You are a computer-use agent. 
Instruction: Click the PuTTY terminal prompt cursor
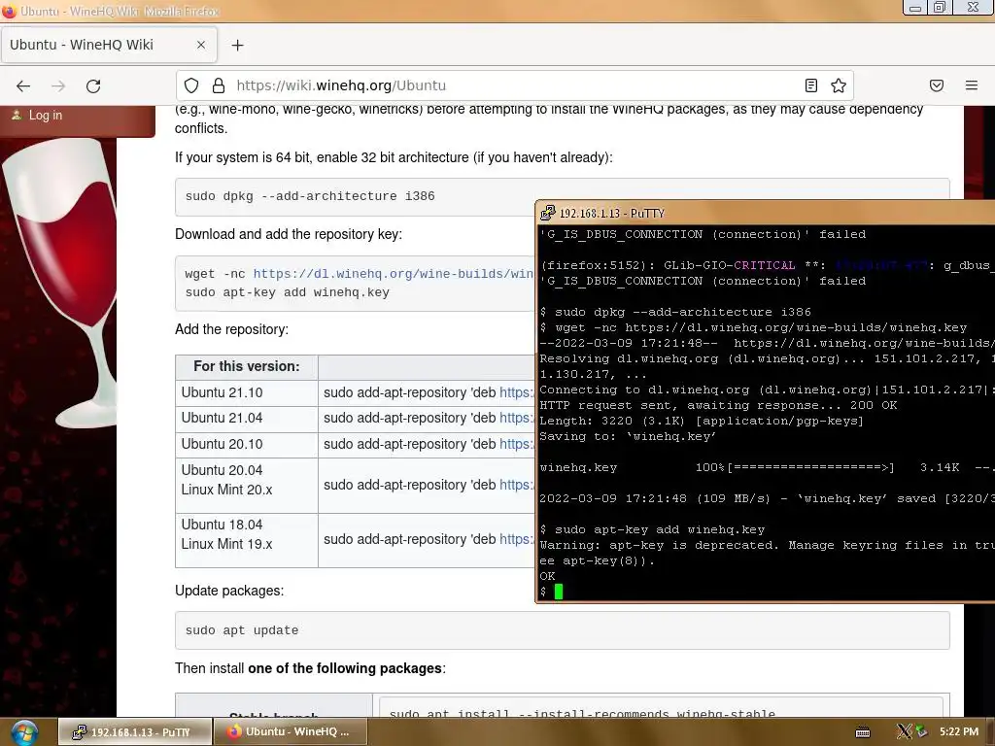point(559,592)
